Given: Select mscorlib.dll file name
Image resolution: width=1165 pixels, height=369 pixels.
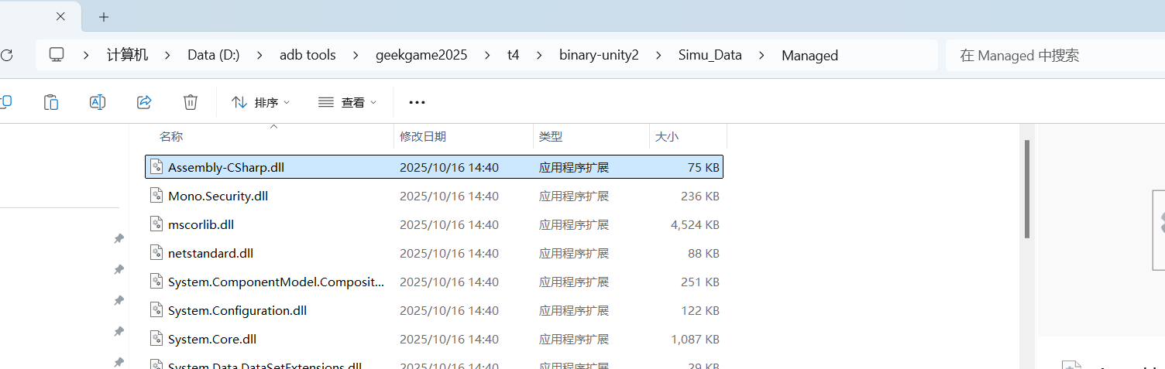Looking at the screenshot, I should point(201,224).
